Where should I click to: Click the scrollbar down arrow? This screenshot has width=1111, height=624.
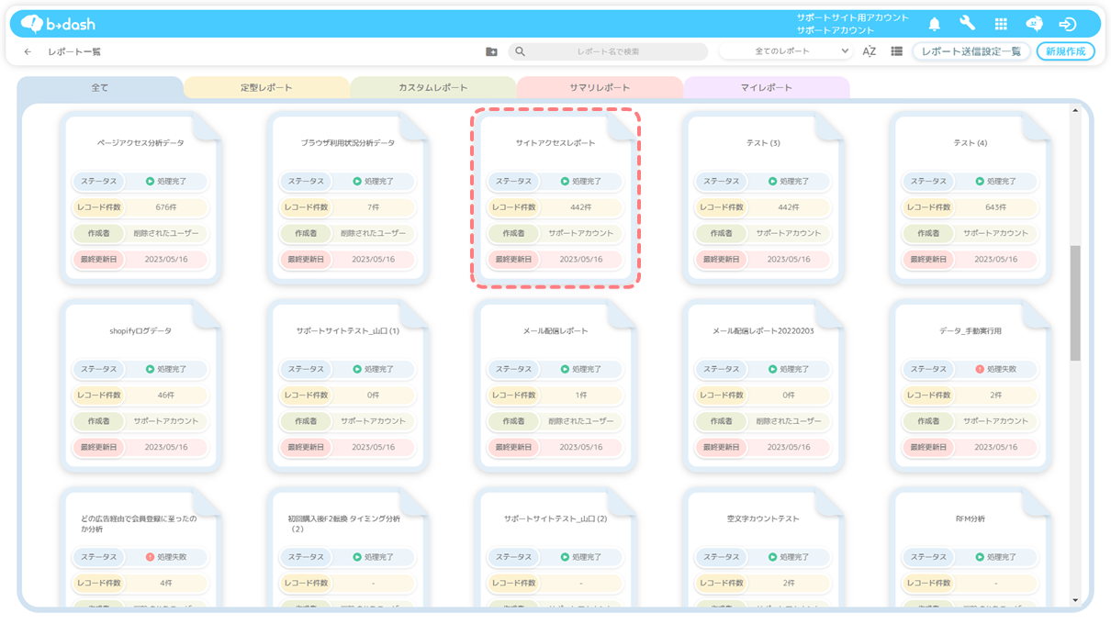pos(1075,600)
